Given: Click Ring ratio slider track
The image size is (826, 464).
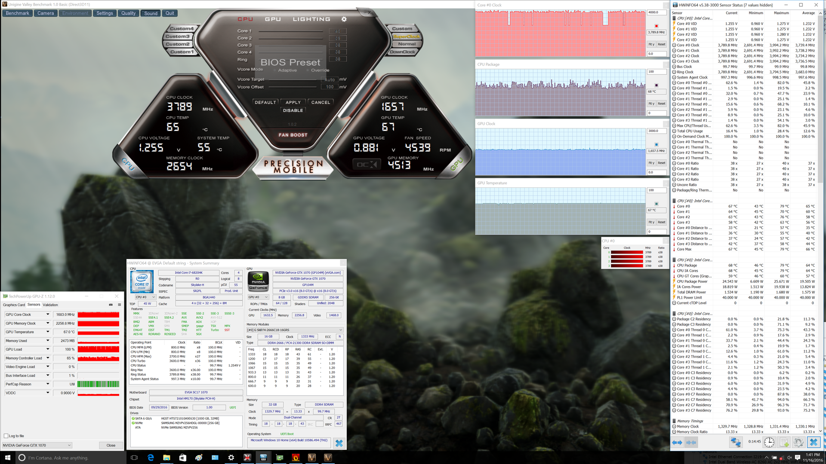Looking at the screenshot, I should click(291, 60).
